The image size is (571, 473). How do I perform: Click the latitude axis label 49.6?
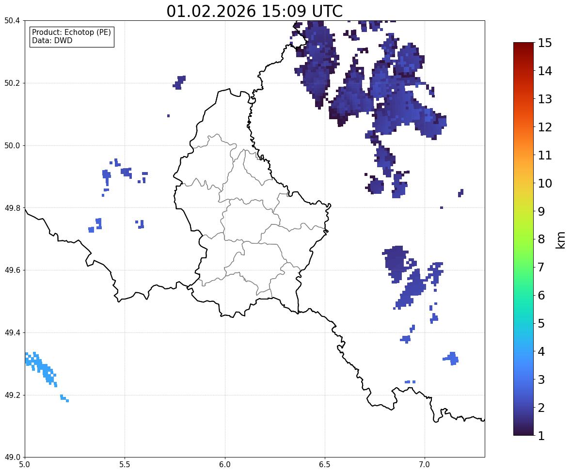[x=12, y=270]
